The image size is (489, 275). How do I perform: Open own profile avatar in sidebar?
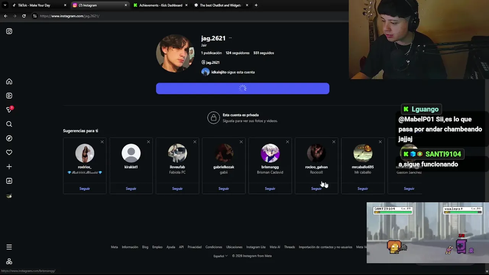point(9,196)
